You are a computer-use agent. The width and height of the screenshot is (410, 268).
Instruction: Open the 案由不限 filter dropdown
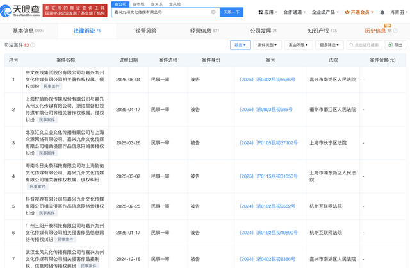click(x=299, y=45)
